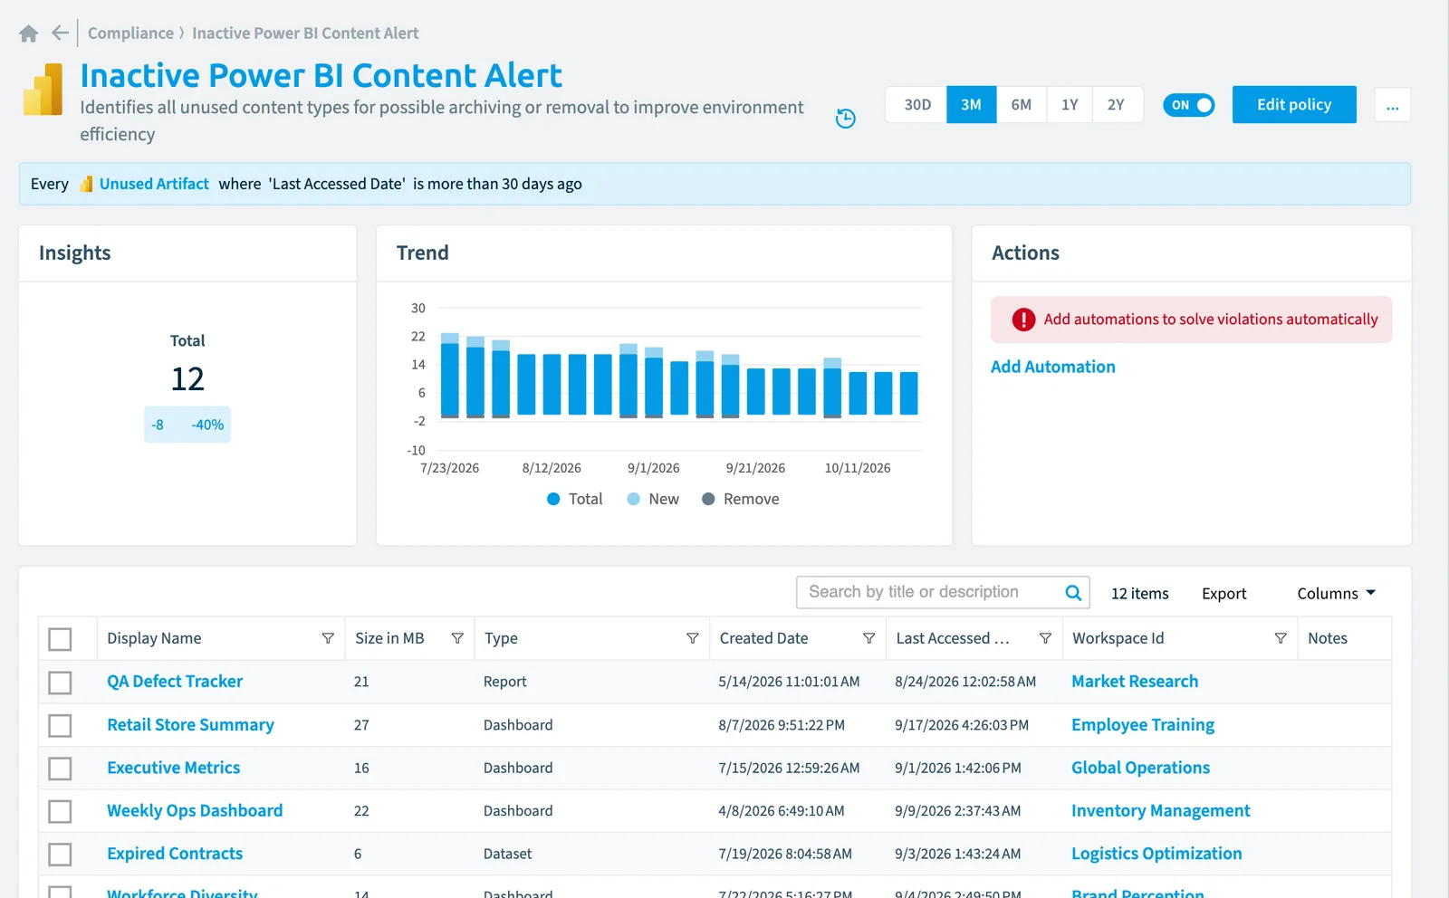Open the Created Date filter icon
The height and width of the screenshot is (898, 1449).
(869, 638)
